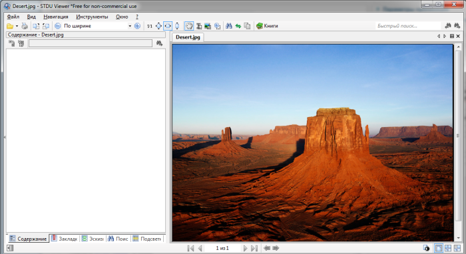Viewport: 466px width, 254px height.
Task: Open the document tabs list icon
Action: [x=452, y=36]
